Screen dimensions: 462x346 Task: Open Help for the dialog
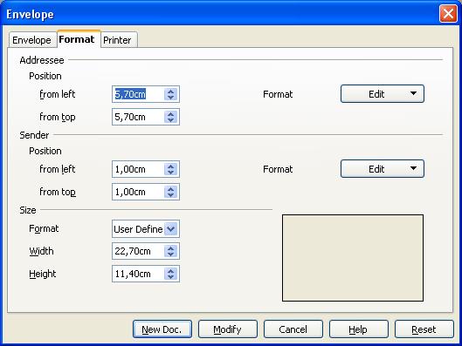tap(359, 329)
